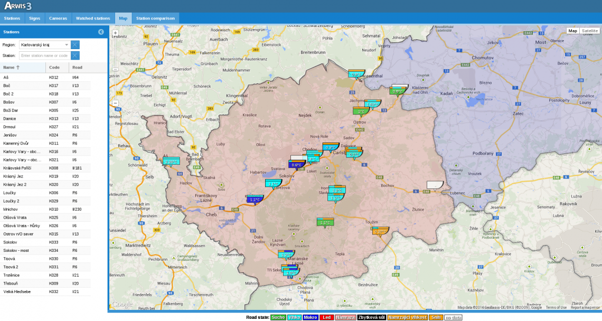This screenshot has height=321, width=602.
Task: Select the white no-data marker near Lubenec
Action: tap(435, 185)
